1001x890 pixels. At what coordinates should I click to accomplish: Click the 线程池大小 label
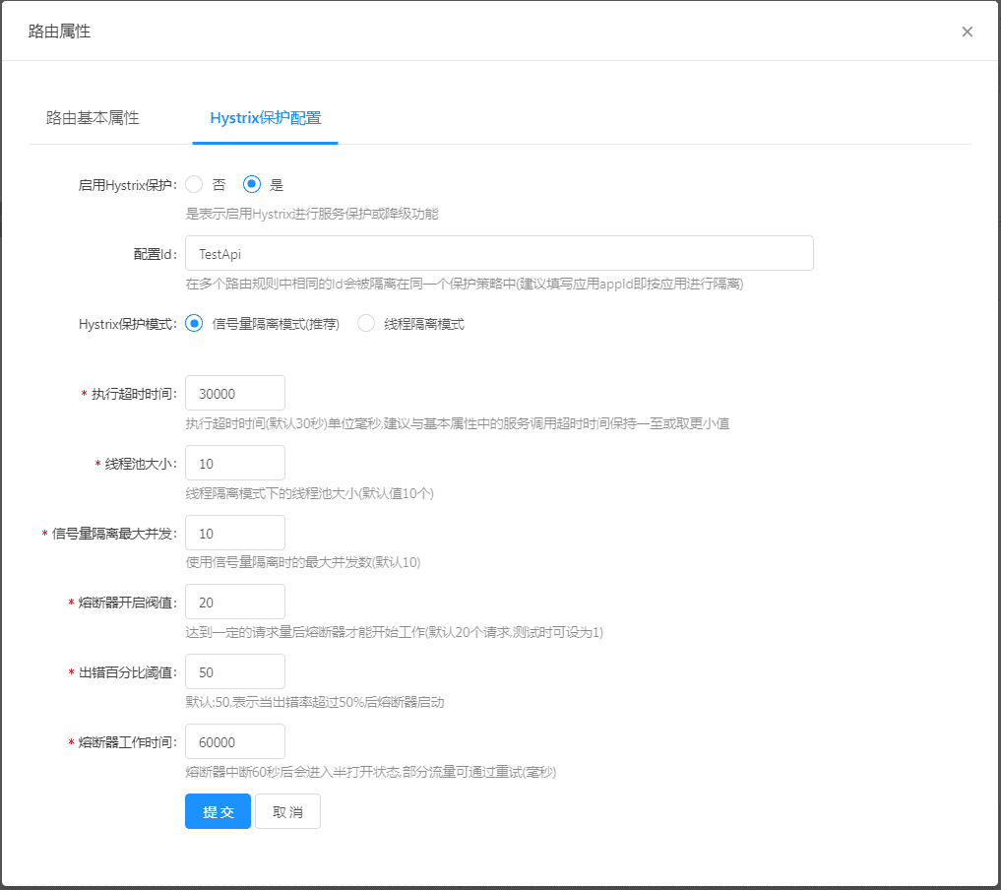[x=141, y=464]
